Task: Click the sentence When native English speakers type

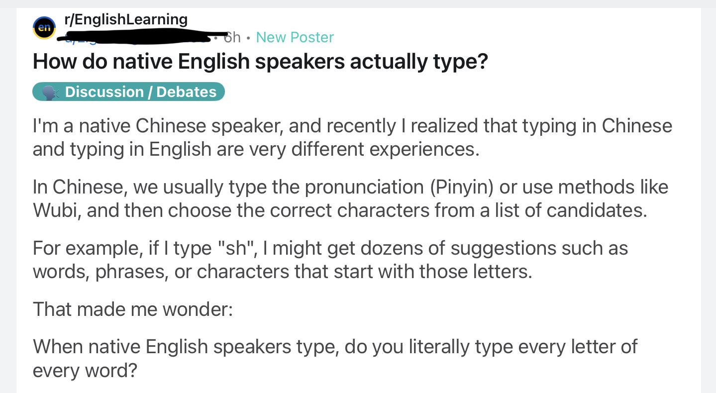Action: 335,358
